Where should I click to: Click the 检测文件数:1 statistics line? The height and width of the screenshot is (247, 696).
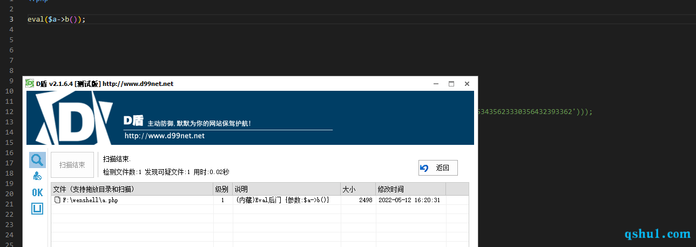click(x=166, y=172)
